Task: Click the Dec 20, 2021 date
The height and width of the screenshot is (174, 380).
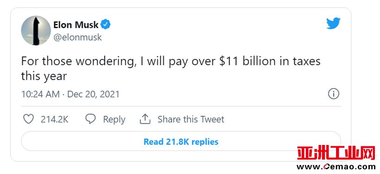Action: [x=93, y=94]
